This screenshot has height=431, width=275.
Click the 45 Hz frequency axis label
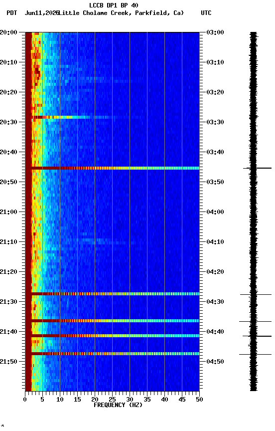click(182, 400)
